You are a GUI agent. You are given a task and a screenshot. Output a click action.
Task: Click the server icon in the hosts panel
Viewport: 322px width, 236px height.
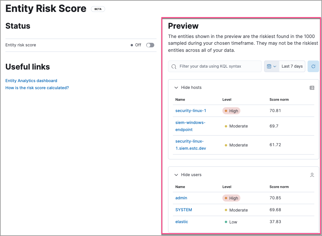[312, 87]
